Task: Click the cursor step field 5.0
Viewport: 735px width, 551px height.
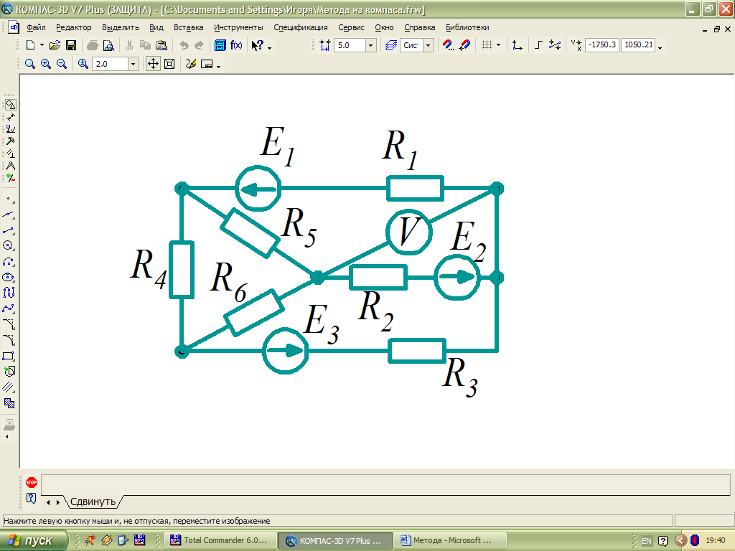Action: coord(350,45)
